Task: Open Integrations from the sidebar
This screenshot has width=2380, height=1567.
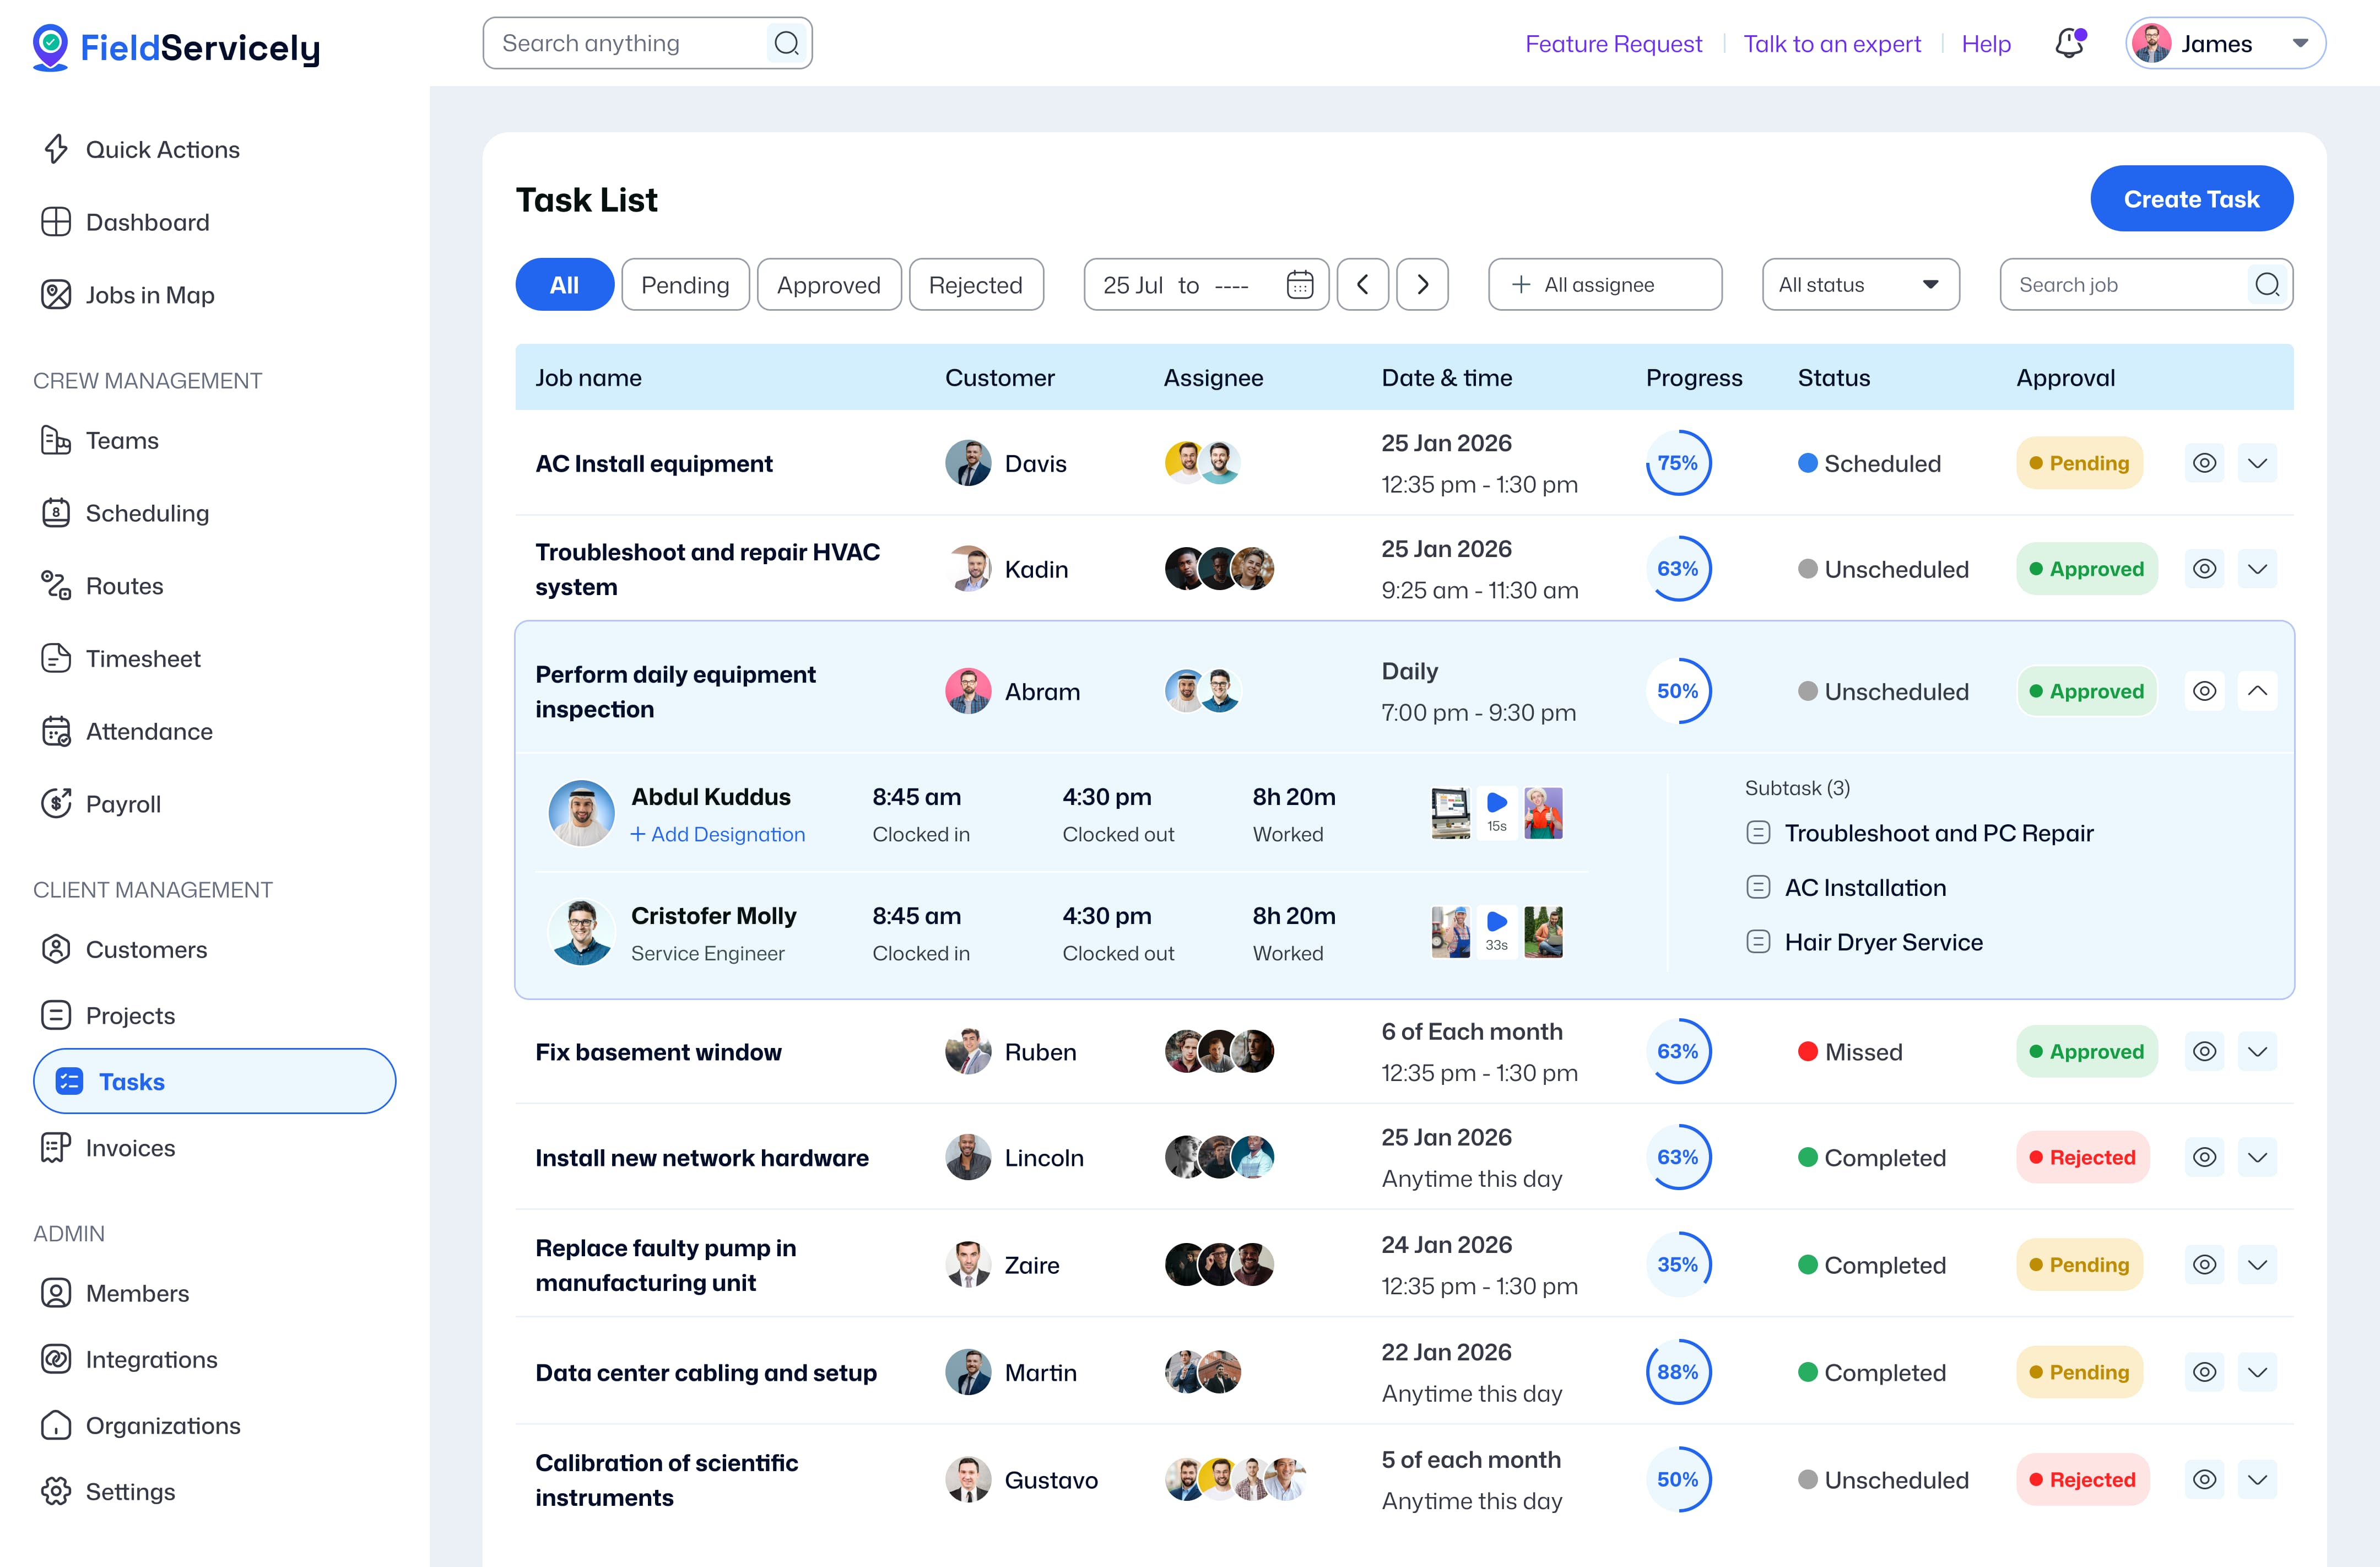Action: 151,1359
